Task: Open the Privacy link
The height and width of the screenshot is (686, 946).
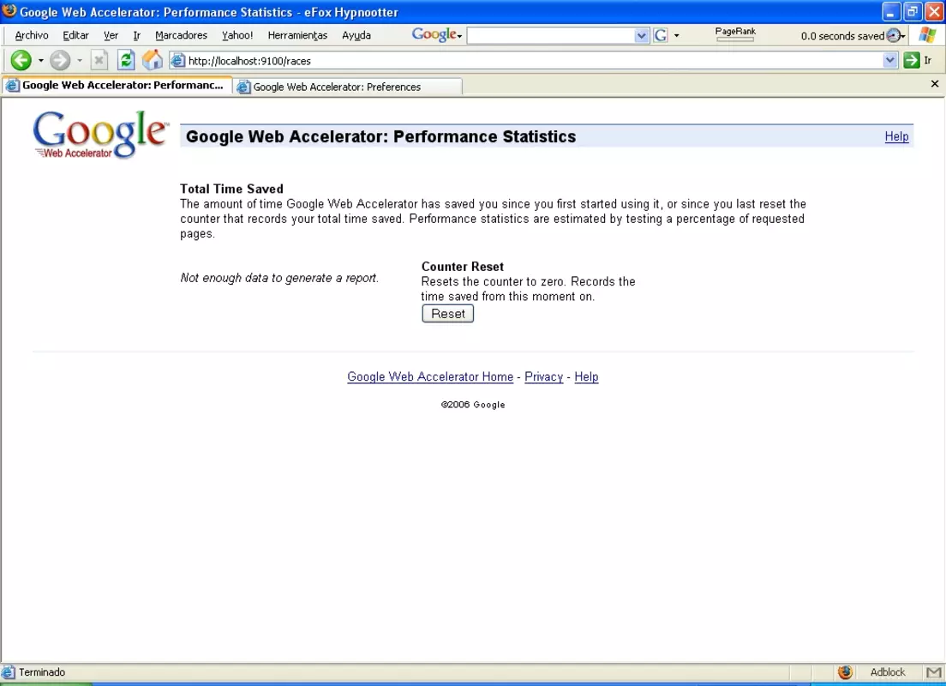Action: pyautogui.click(x=543, y=376)
